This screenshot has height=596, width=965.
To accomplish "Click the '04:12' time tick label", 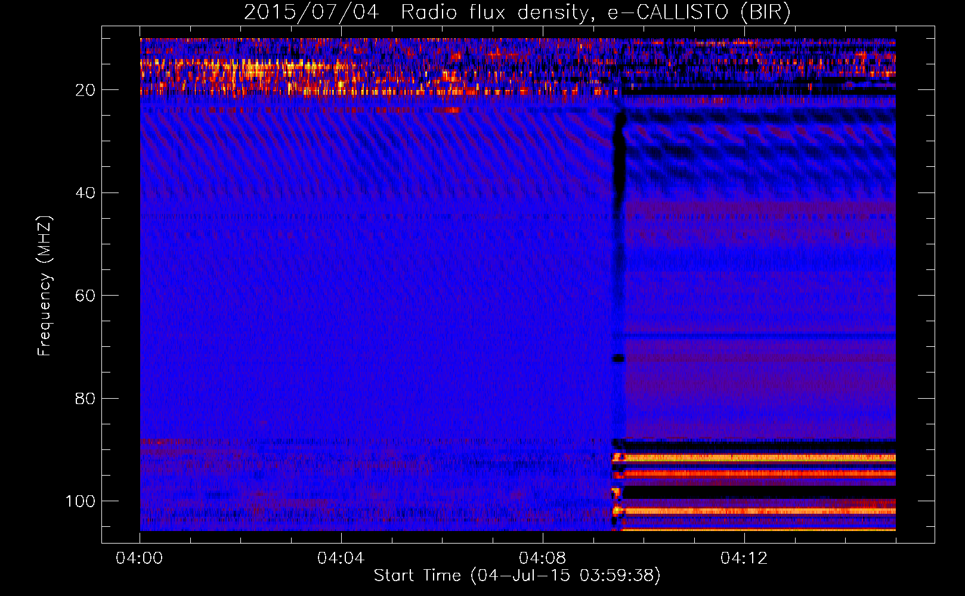I will click(x=744, y=558).
